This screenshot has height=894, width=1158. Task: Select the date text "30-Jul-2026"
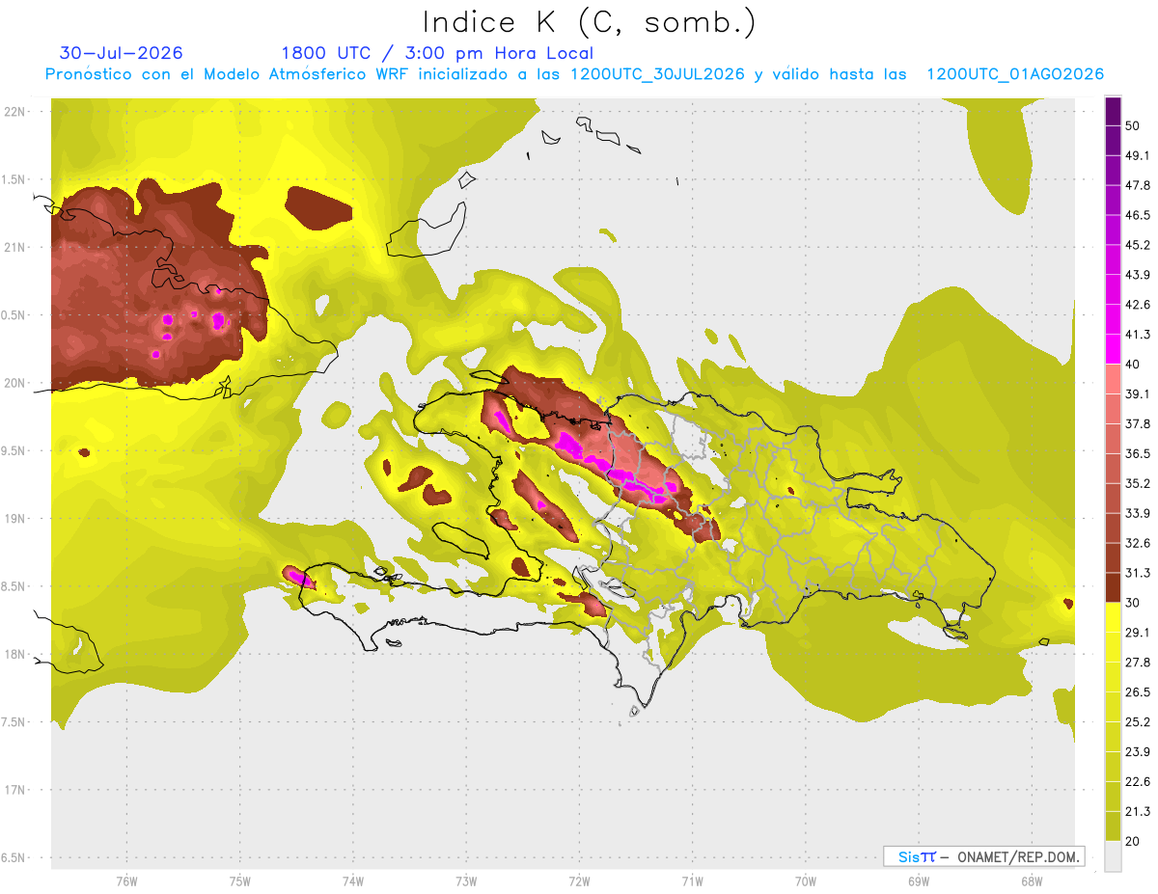click(x=122, y=53)
